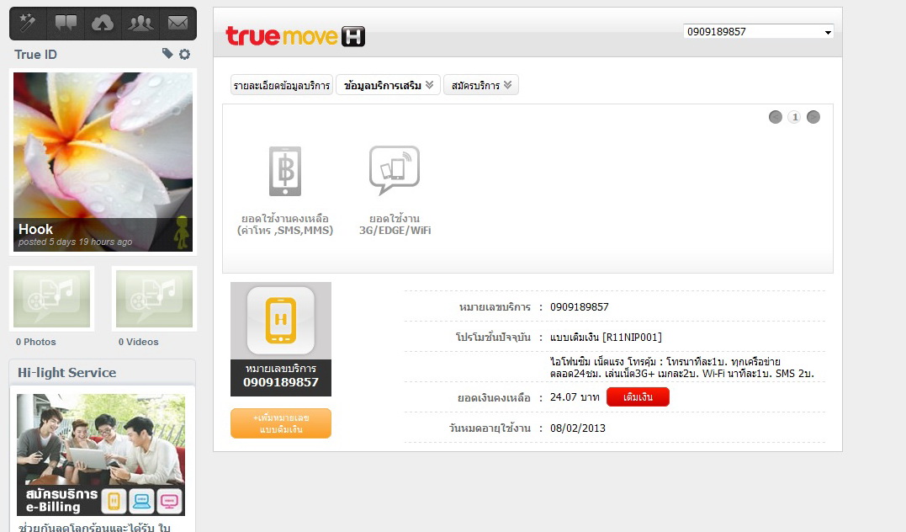Click the current plan text แบบเติมเงิน [R11NIP001]
906x532 pixels.
[607, 337]
